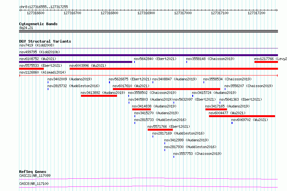
Task: Open nsv3558534 (Chaisson2019) variant
Action: pyautogui.click(x=227, y=79)
